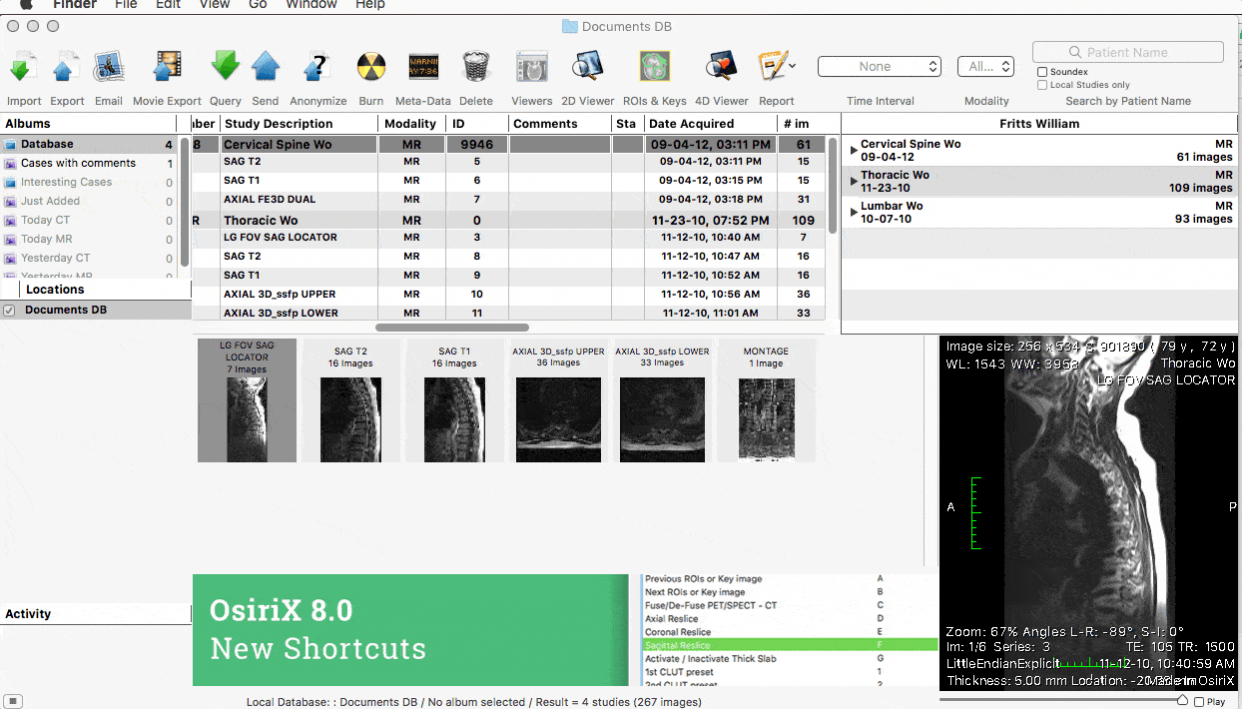Open the Email toolbar icon
1242x709 pixels.
[x=108, y=67]
